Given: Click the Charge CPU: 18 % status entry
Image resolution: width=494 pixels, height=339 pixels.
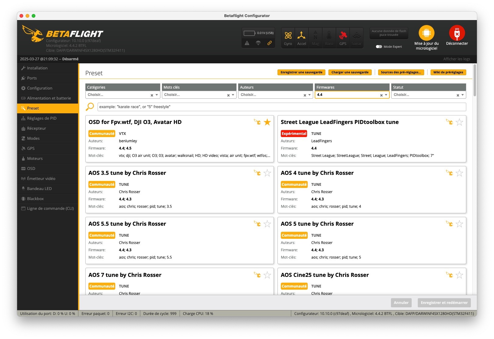Looking at the screenshot, I should (198, 313).
